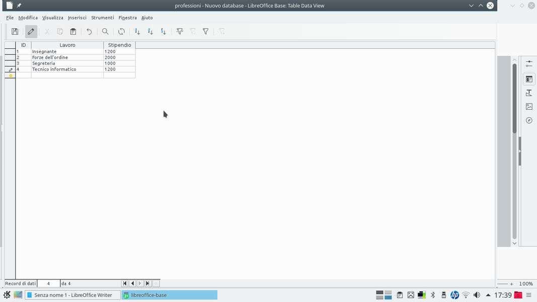Open the volume tray icon
This screenshot has width=537, height=302.
[x=477, y=295]
